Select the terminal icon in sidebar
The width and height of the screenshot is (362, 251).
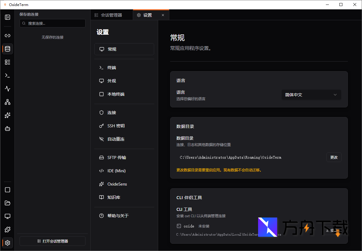point(8,75)
